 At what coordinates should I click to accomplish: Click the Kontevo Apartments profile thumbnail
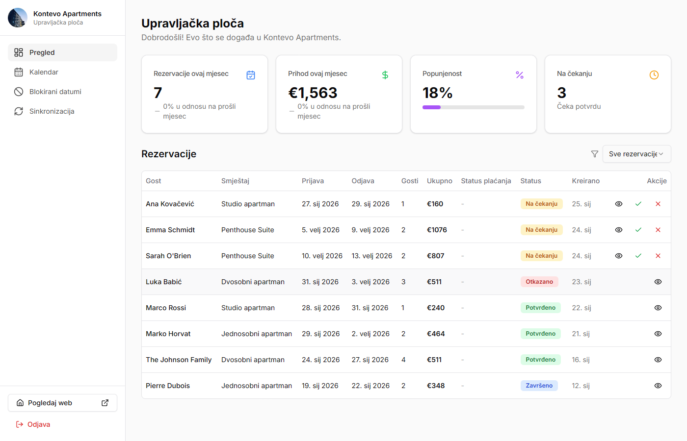point(17,17)
